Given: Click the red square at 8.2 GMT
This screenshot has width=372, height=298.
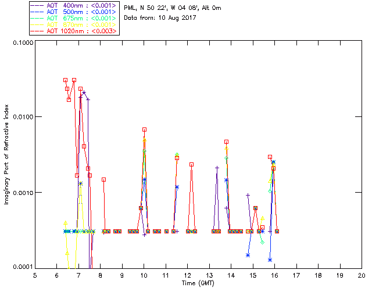Looking at the screenshot, I should pyautogui.click(x=103, y=180).
